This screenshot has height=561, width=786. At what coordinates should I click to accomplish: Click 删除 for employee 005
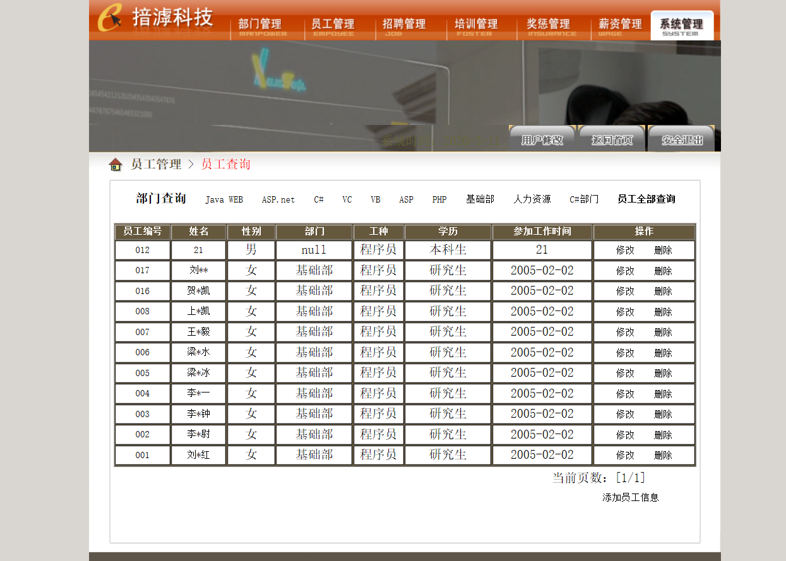click(x=663, y=373)
